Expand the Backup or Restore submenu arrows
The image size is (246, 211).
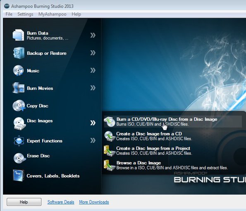click(93, 53)
